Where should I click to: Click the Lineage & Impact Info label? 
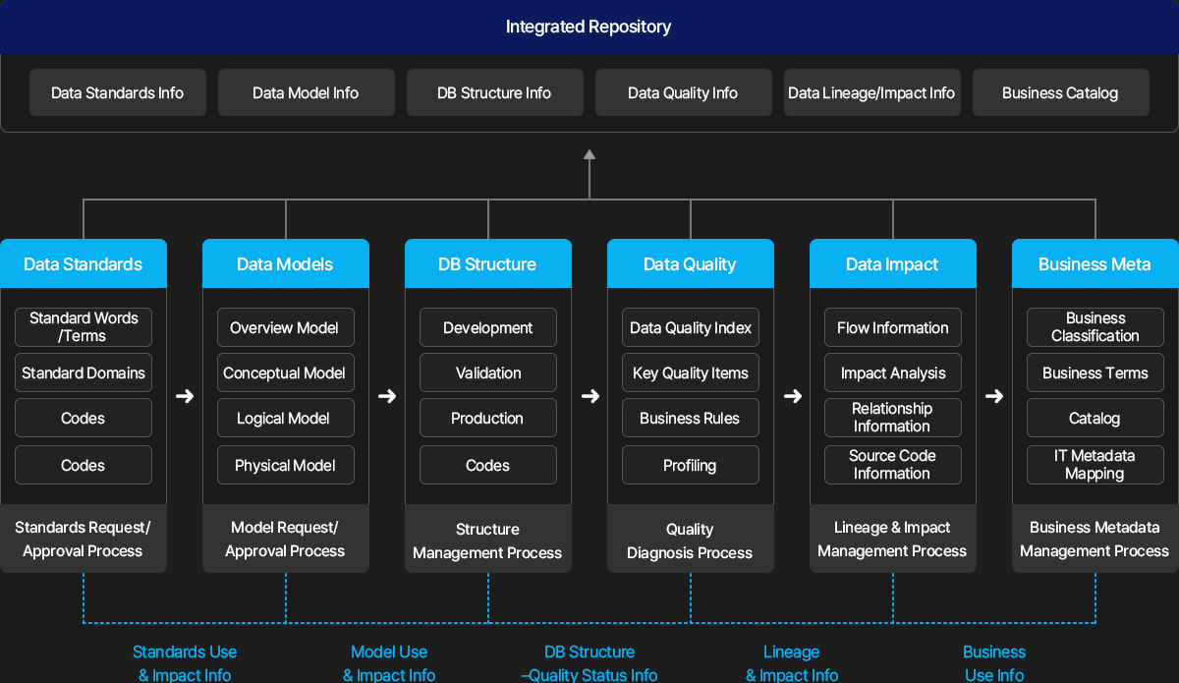[x=792, y=663]
